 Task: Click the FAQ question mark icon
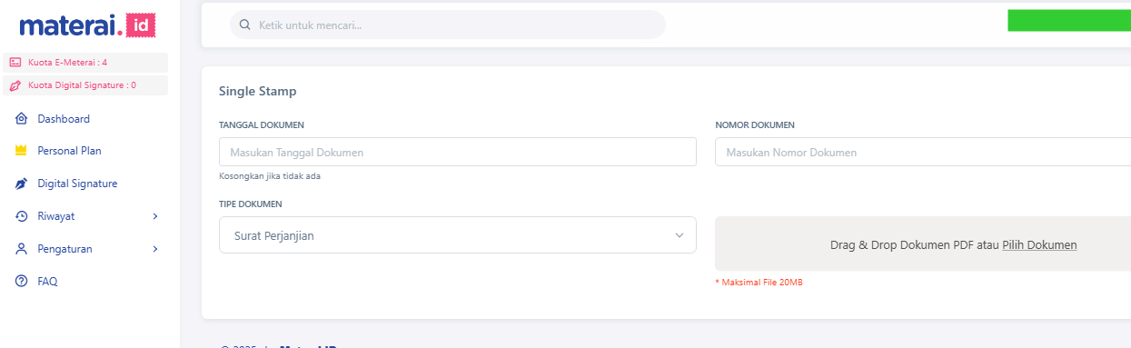pos(22,282)
